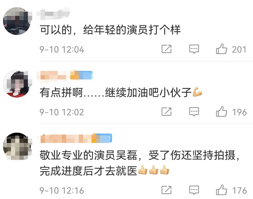Tap the first commenter's blurred username
The height and width of the screenshot is (199, 253).
tap(53, 14)
